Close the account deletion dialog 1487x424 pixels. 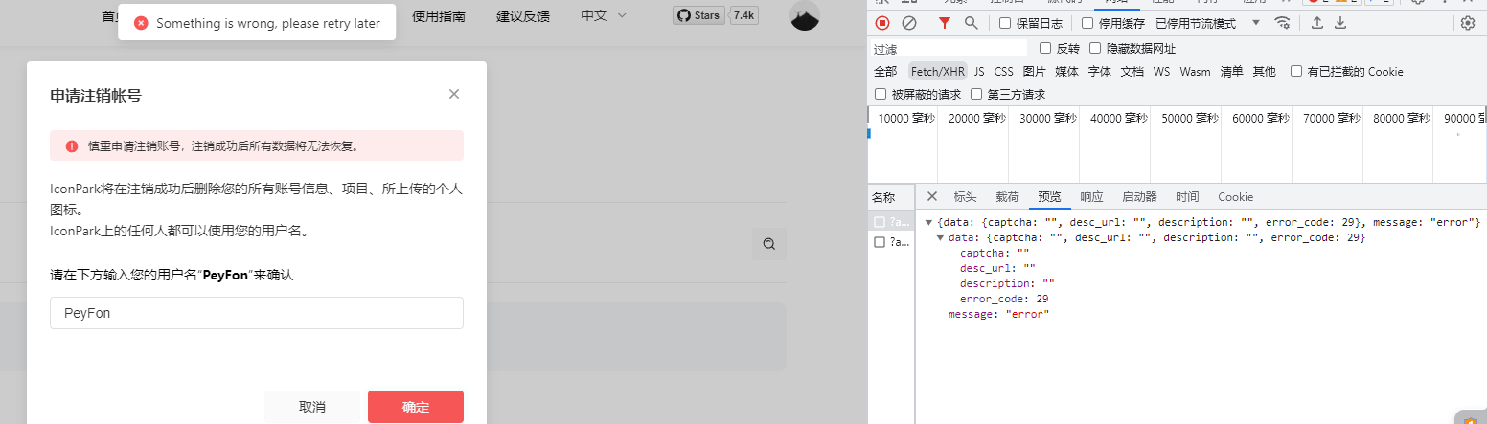pyautogui.click(x=454, y=94)
